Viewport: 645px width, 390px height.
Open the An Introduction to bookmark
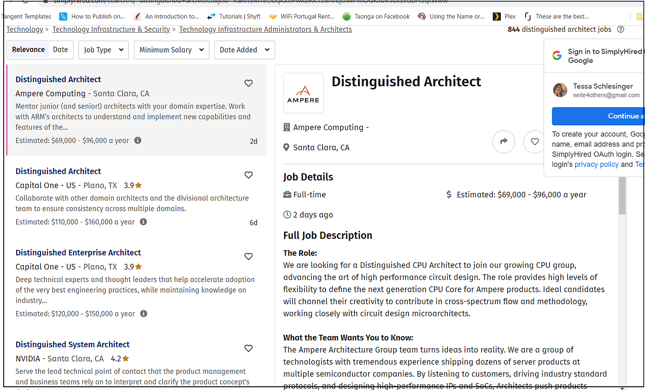click(x=166, y=17)
